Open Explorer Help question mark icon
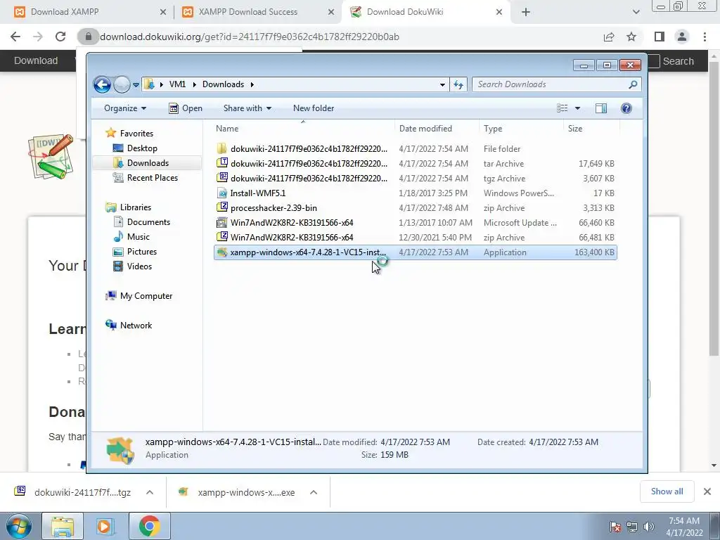The width and height of the screenshot is (720, 540). 626,108
